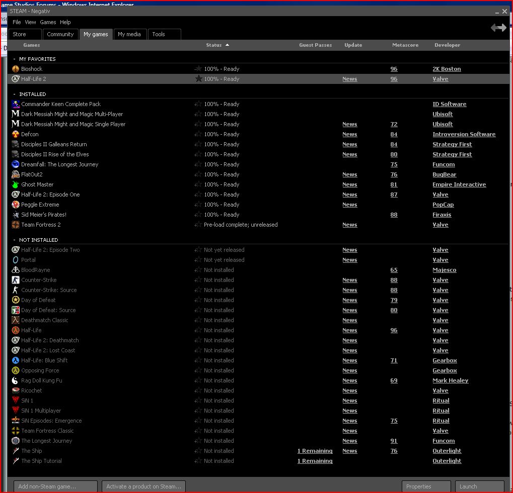Click the Deathmatch Classic icon
This screenshot has width=513, height=493.
16,320
